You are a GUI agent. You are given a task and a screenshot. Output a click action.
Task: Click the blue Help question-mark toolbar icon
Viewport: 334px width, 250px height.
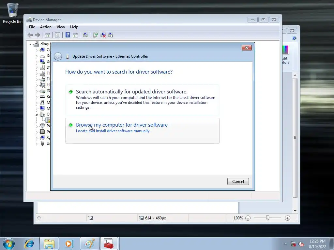[x=68, y=35]
